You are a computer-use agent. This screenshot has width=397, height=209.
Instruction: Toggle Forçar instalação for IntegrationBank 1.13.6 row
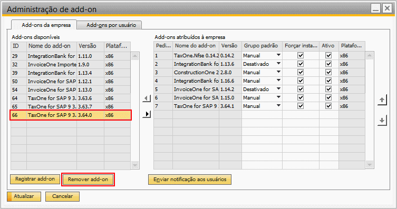[x=301, y=64]
